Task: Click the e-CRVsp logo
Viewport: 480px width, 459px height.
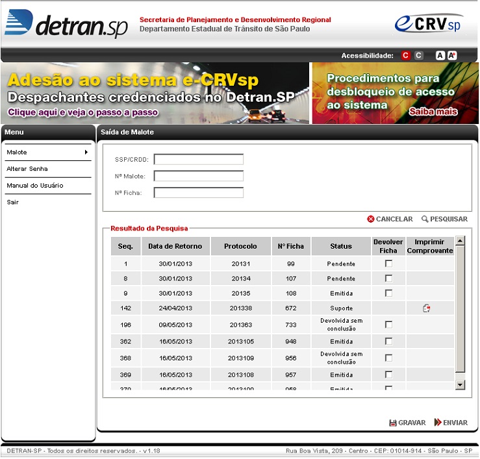Action: 429,23
